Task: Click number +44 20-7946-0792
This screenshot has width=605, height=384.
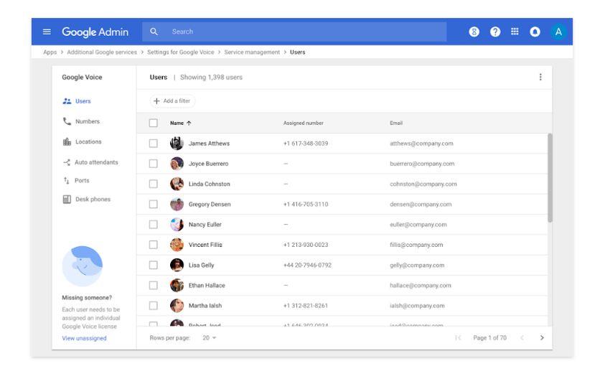Action: click(x=307, y=265)
